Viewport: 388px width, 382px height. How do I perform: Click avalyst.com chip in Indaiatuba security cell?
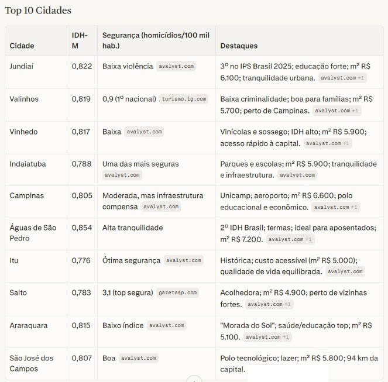click(122, 174)
